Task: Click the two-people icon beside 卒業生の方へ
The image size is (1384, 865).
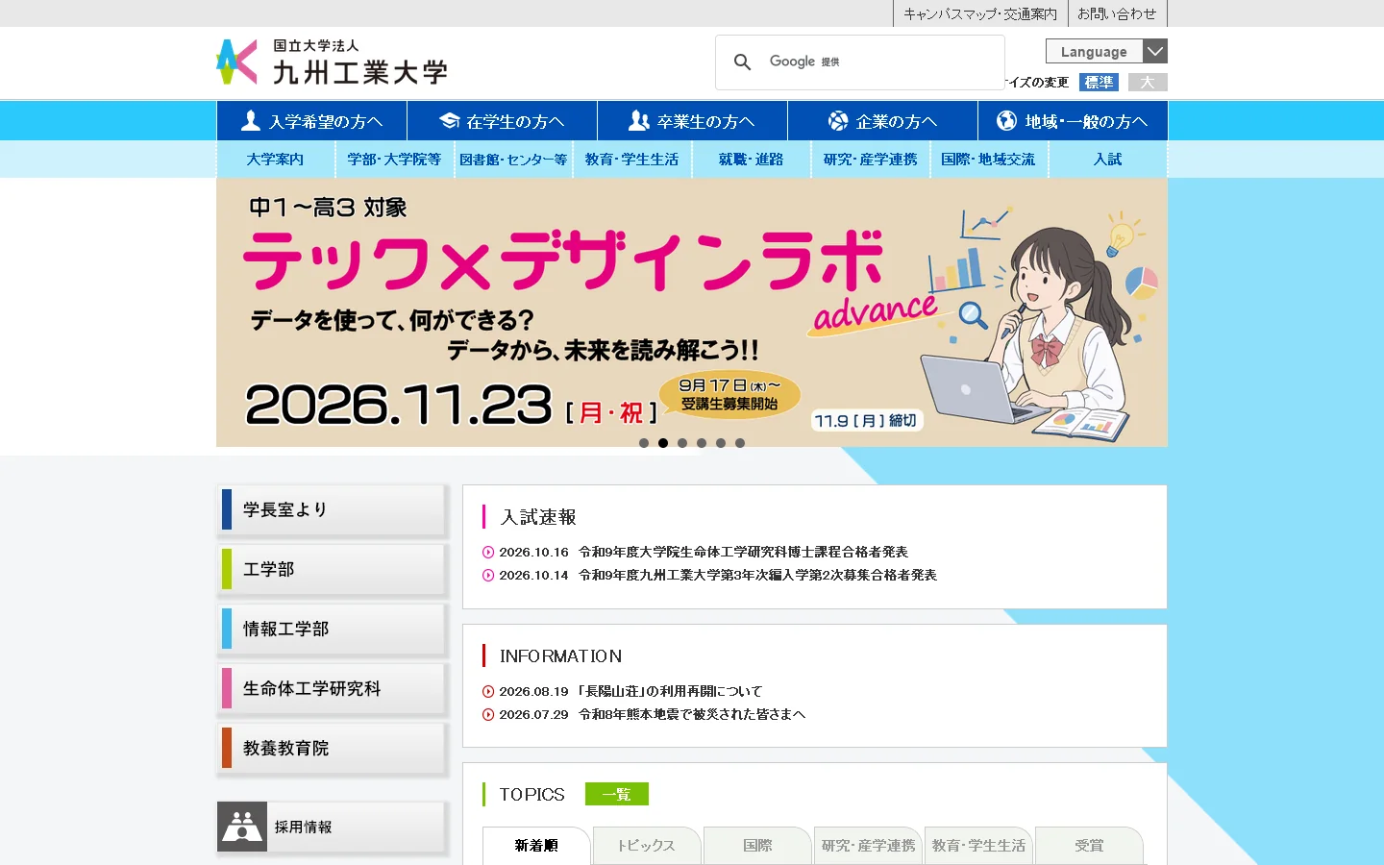Action: [x=639, y=120]
